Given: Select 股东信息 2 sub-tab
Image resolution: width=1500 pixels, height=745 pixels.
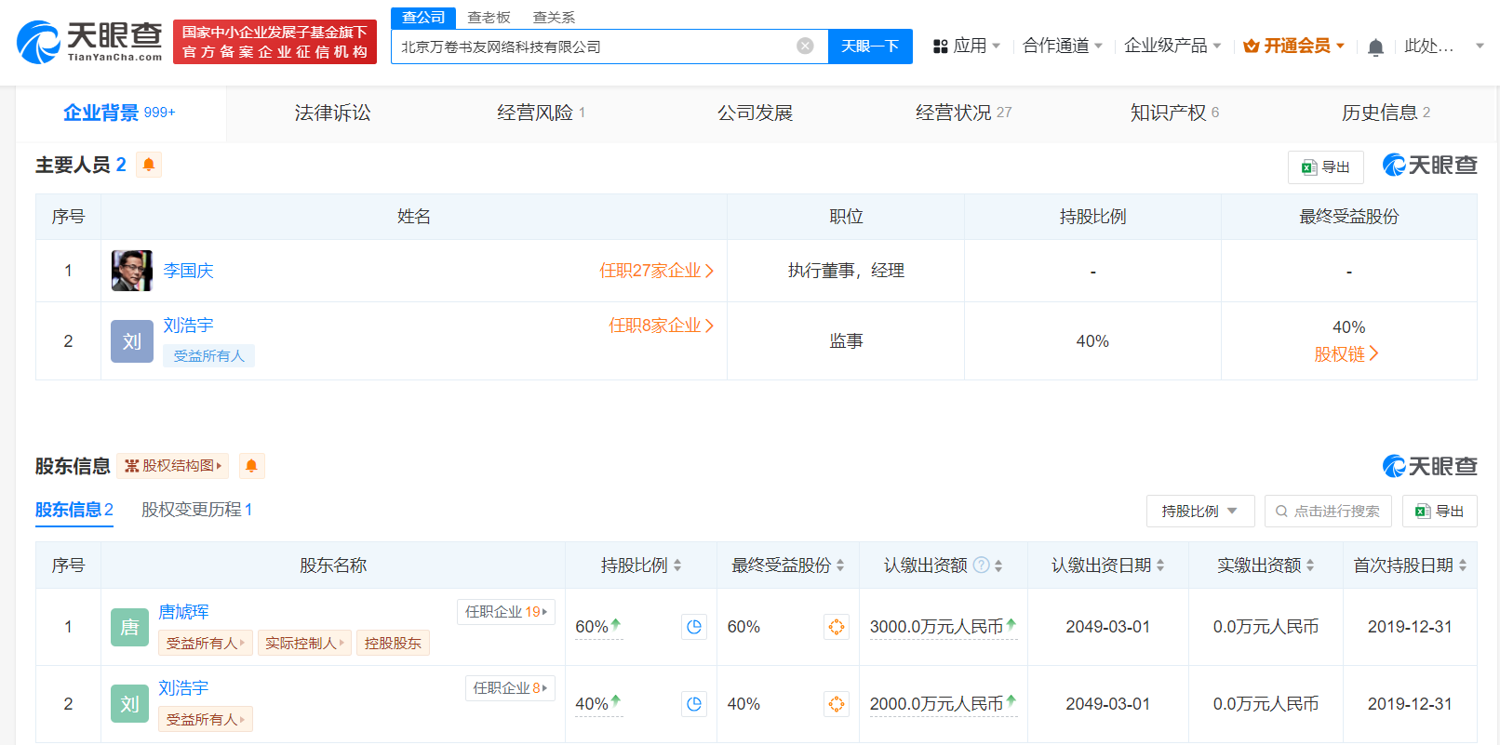Looking at the screenshot, I should [74, 510].
